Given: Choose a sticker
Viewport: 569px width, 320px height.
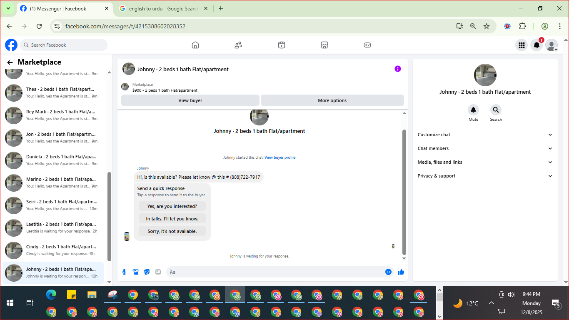Looking at the screenshot, I should 147,272.
